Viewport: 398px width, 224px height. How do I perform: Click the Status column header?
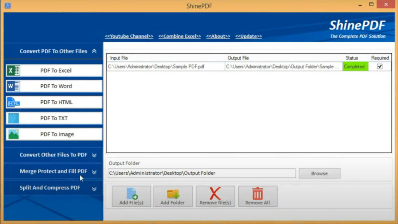point(355,58)
